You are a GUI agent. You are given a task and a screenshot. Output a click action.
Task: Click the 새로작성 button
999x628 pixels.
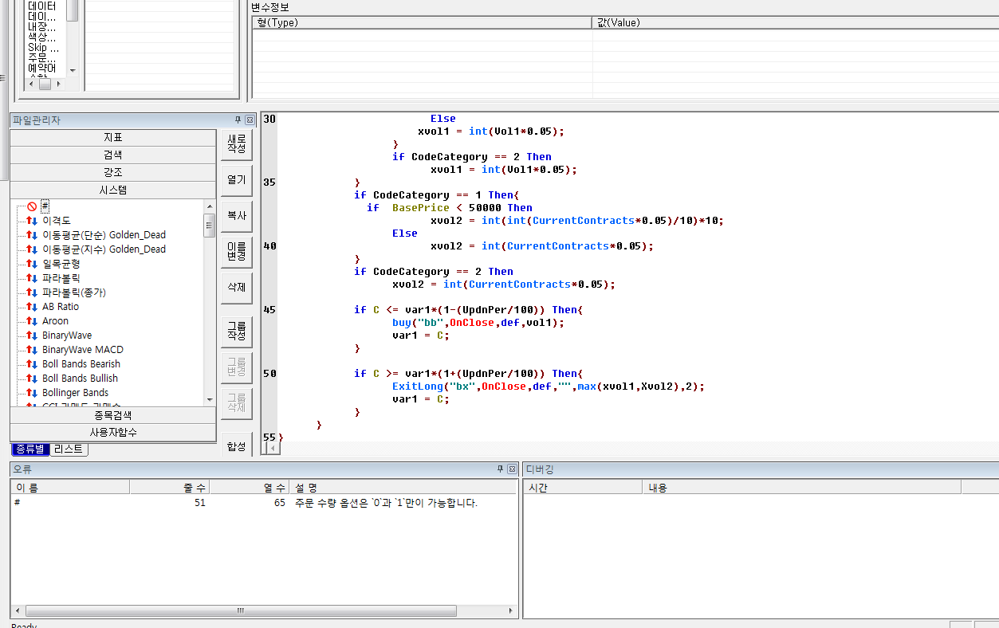[x=237, y=144]
